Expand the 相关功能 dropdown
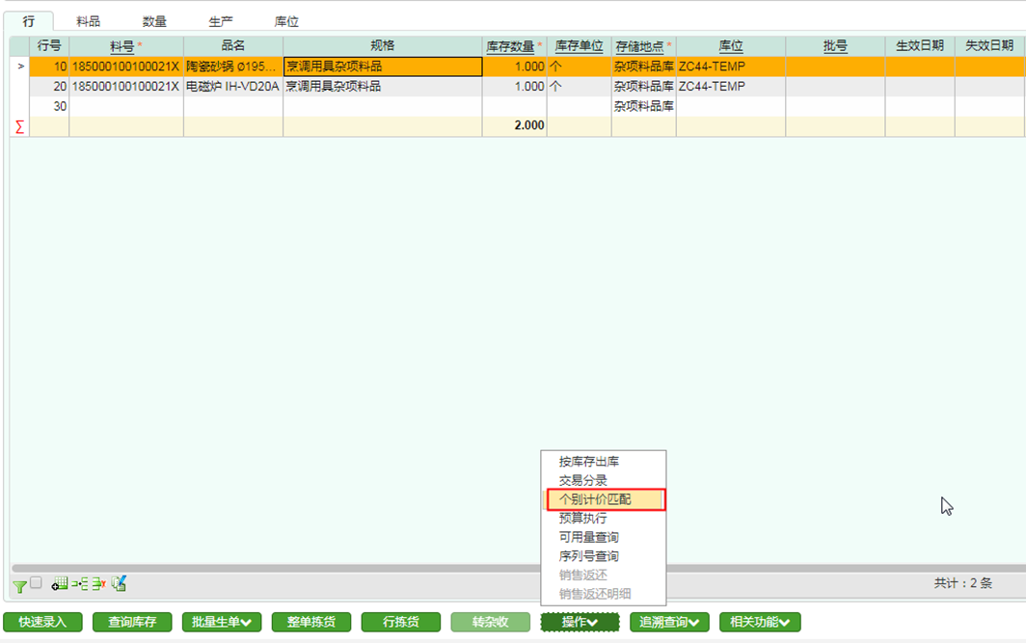This screenshot has height=643, width=1026. [x=759, y=622]
